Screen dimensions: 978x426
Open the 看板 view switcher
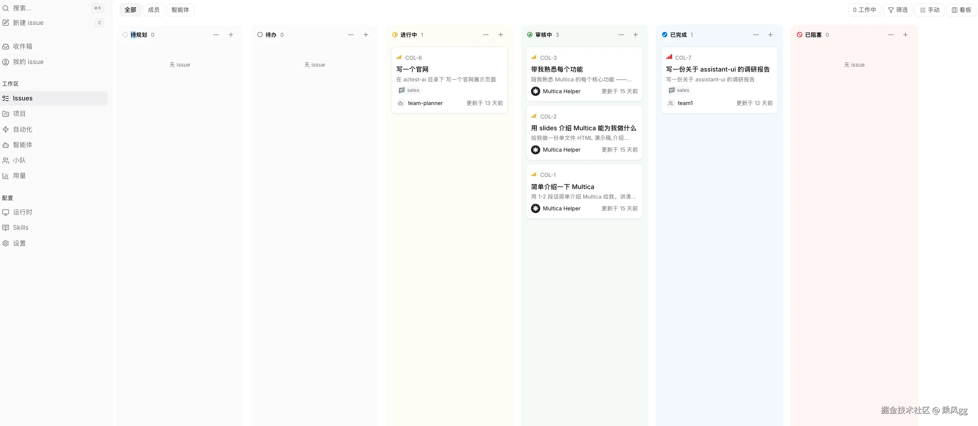(961, 10)
